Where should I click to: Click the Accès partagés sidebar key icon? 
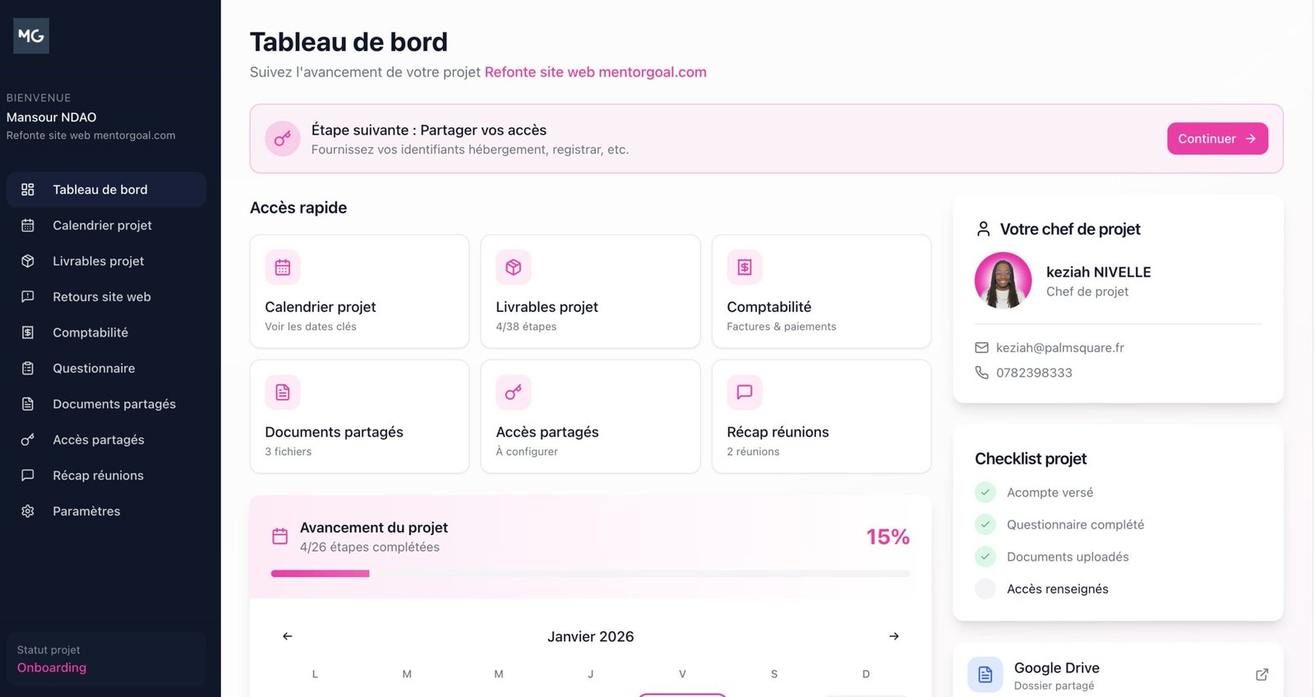(x=28, y=439)
